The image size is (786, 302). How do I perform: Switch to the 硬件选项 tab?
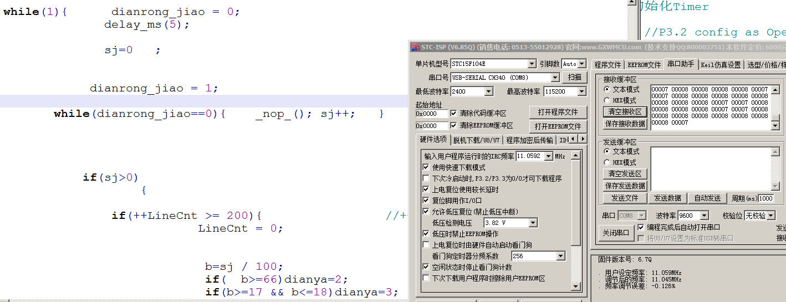433,139
